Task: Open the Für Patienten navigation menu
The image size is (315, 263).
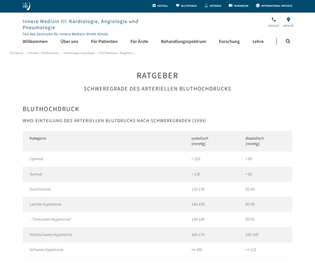Action: tap(104, 41)
